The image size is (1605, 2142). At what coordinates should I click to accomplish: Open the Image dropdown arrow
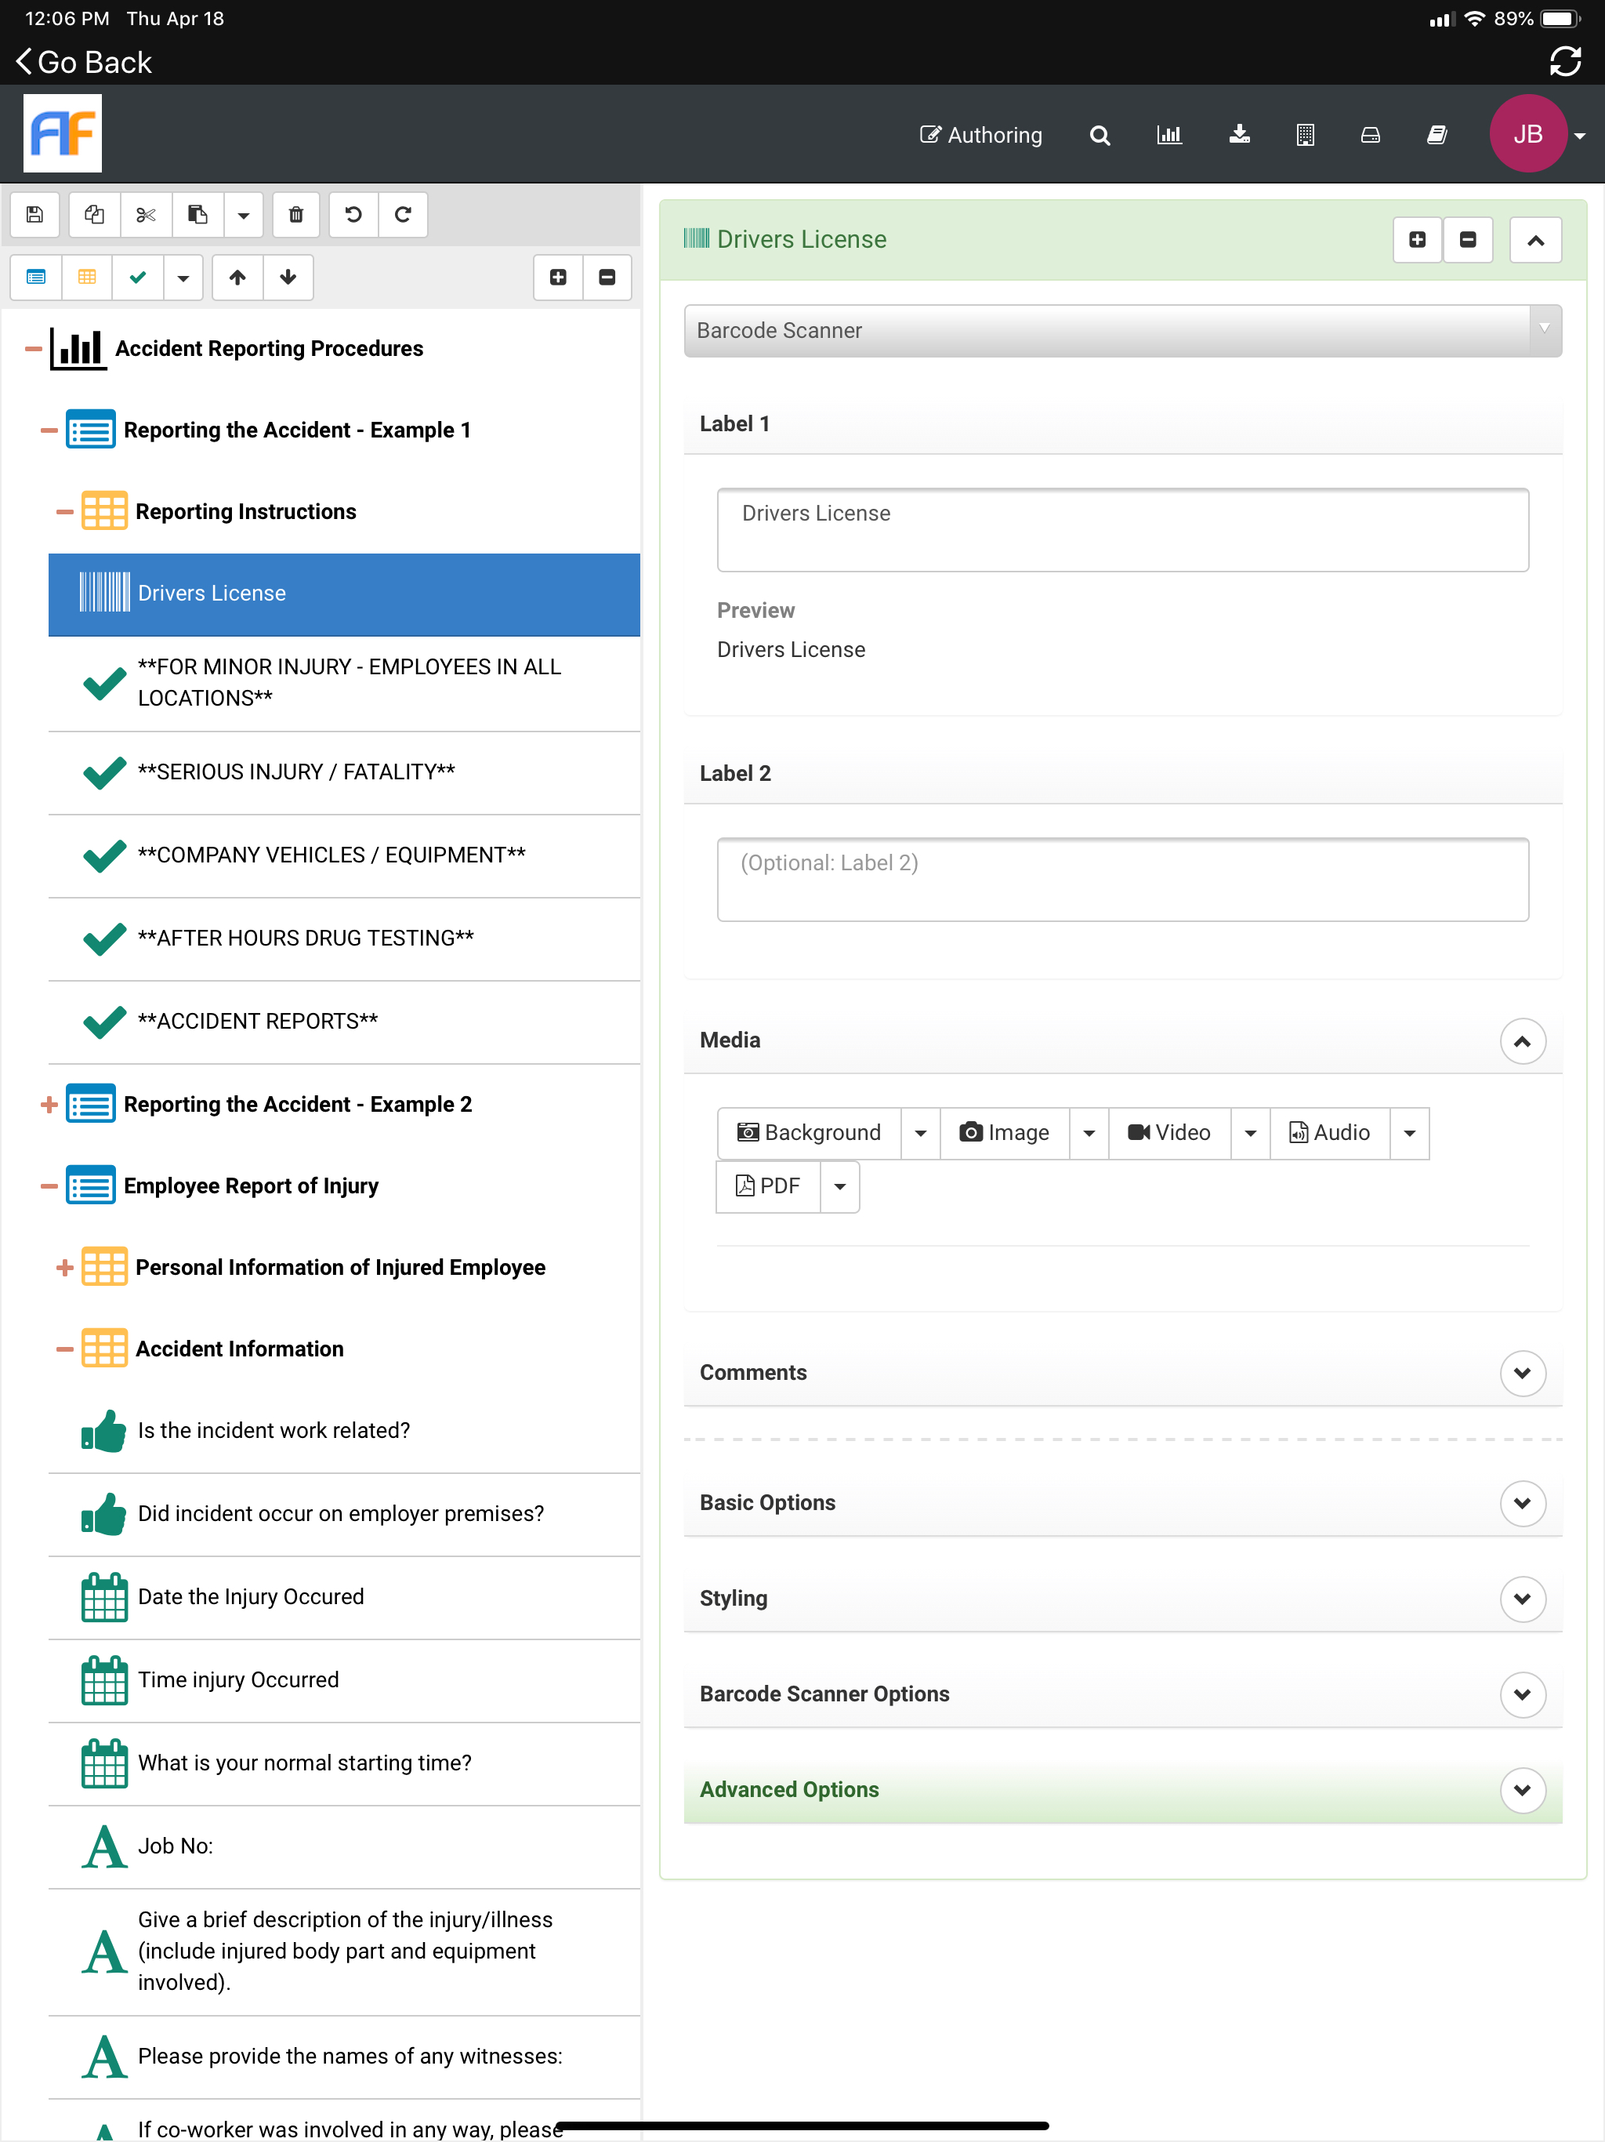click(1089, 1133)
